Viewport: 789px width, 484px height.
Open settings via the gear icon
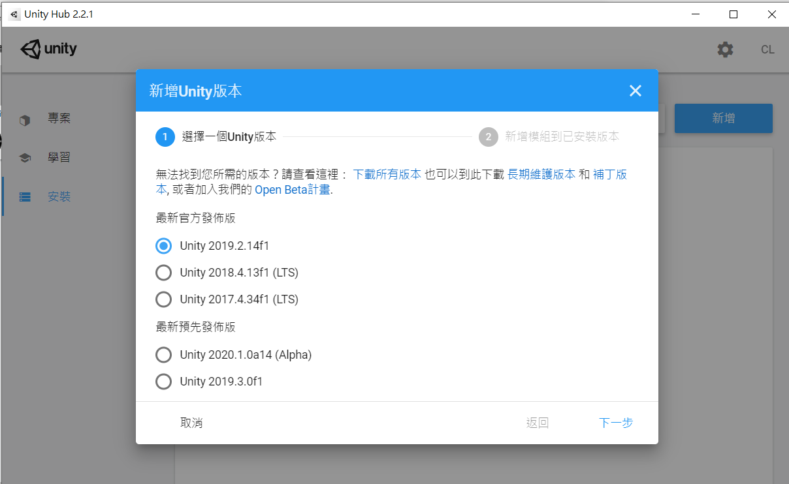pyautogui.click(x=725, y=50)
